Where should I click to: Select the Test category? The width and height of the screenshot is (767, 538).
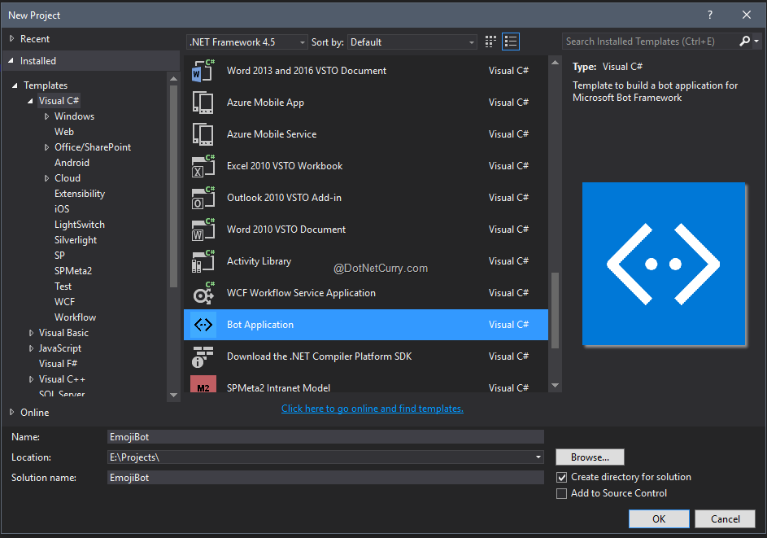63,286
